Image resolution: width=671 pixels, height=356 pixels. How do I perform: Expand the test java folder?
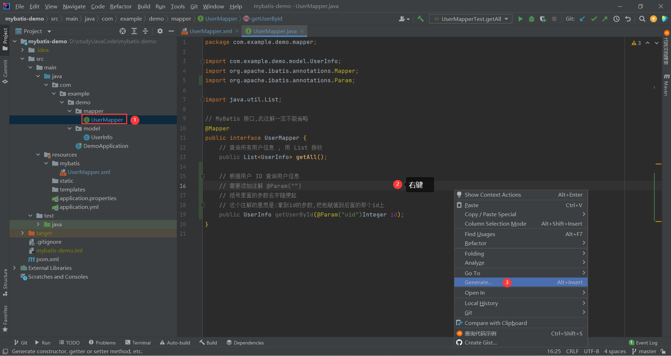(38, 224)
